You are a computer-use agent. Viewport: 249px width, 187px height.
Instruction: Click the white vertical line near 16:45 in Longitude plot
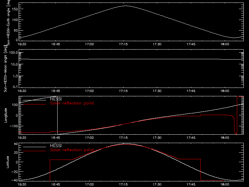click(x=57, y=115)
